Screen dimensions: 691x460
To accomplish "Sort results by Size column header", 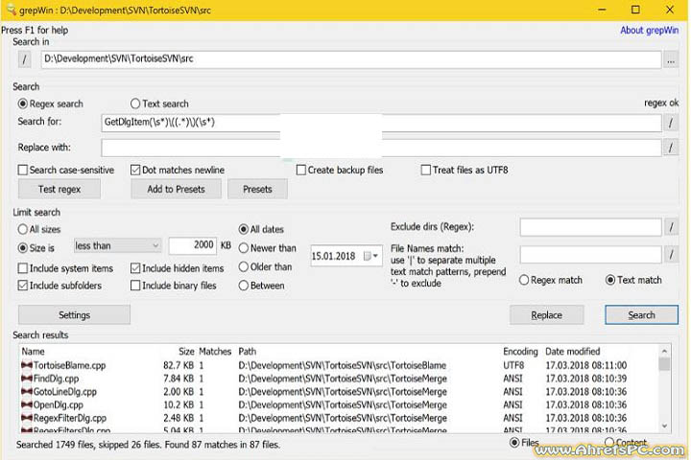I will tap(186, 352).
